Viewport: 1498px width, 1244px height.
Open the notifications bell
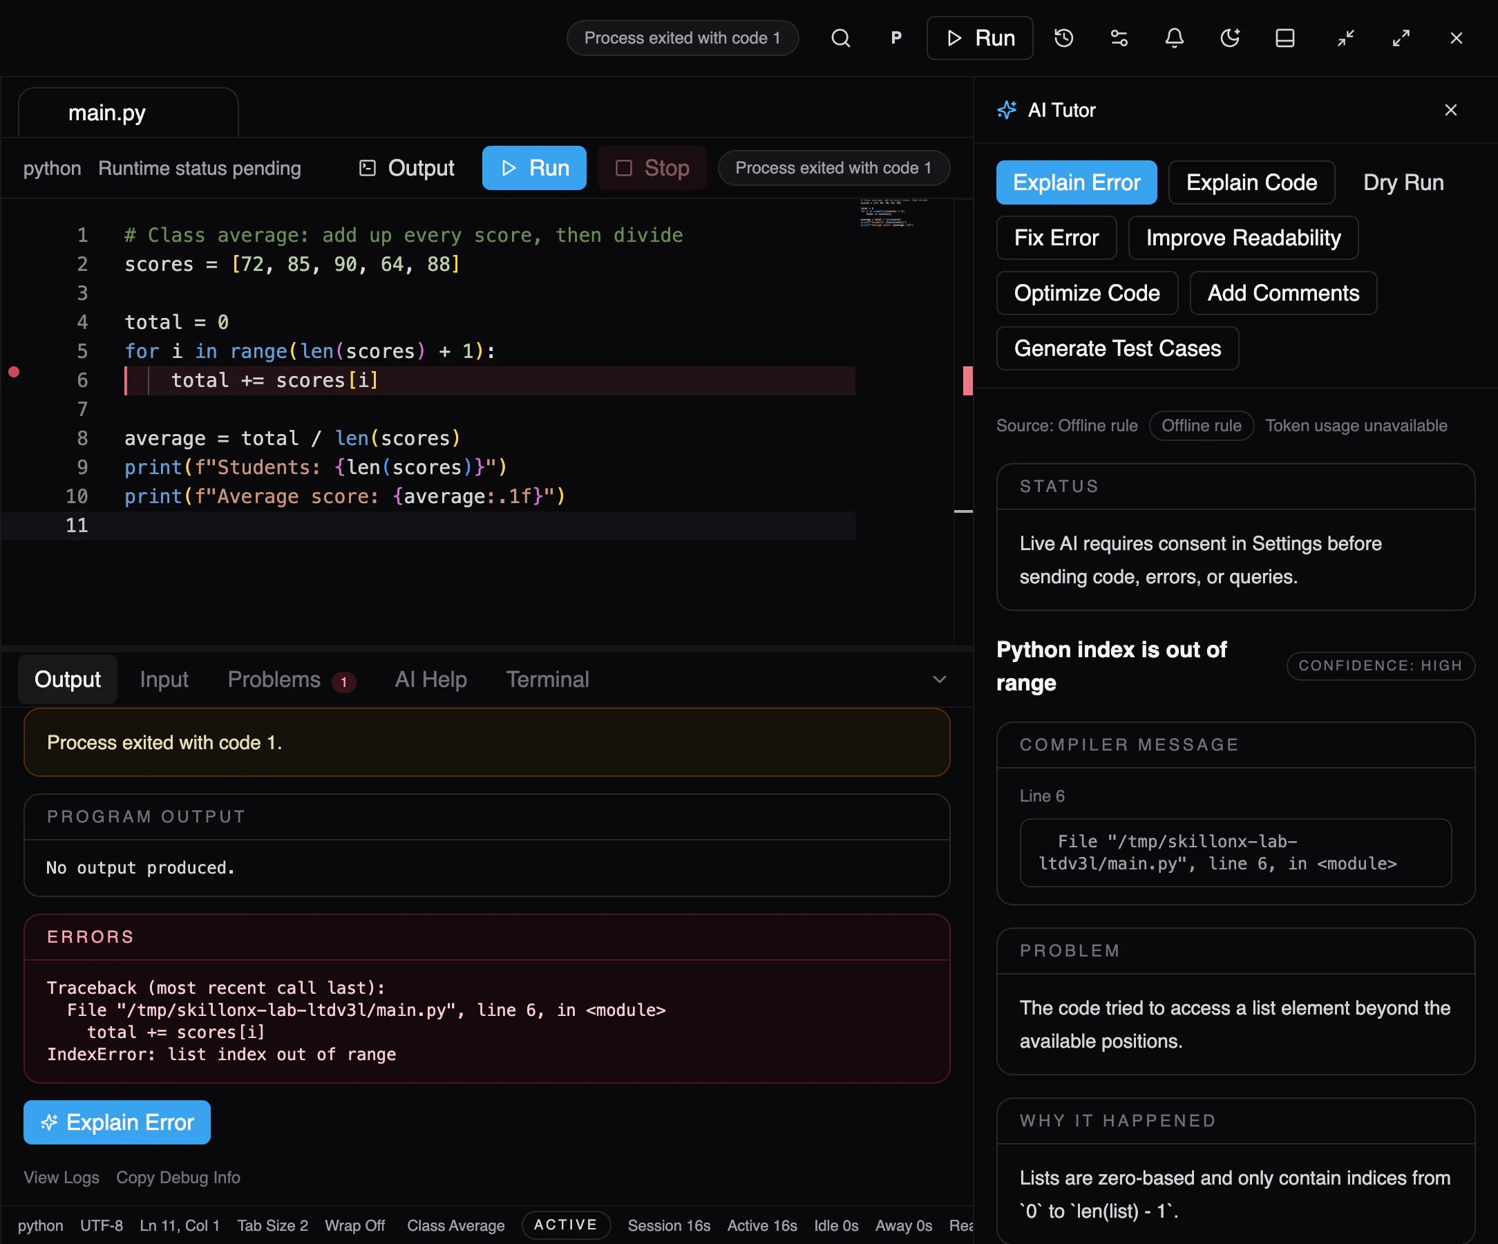point(1174,38)
